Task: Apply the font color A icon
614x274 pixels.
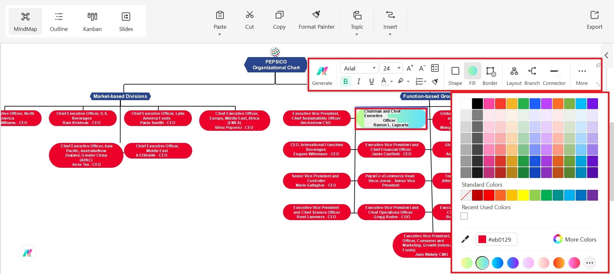Action: 384,81
